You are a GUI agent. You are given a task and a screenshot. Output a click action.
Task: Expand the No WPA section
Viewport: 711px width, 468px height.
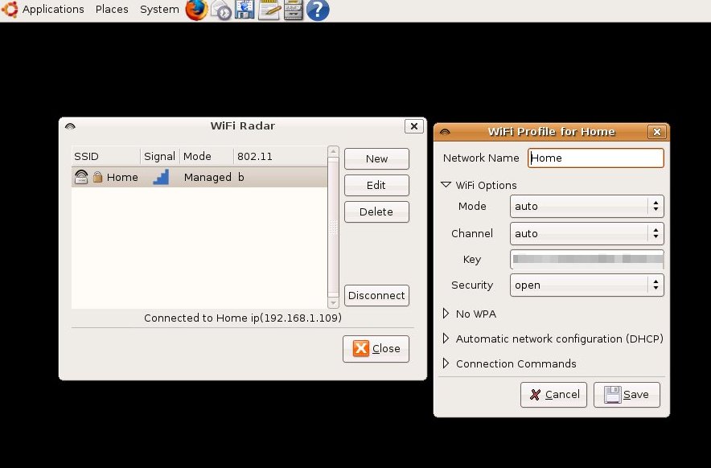pos(446,314)
